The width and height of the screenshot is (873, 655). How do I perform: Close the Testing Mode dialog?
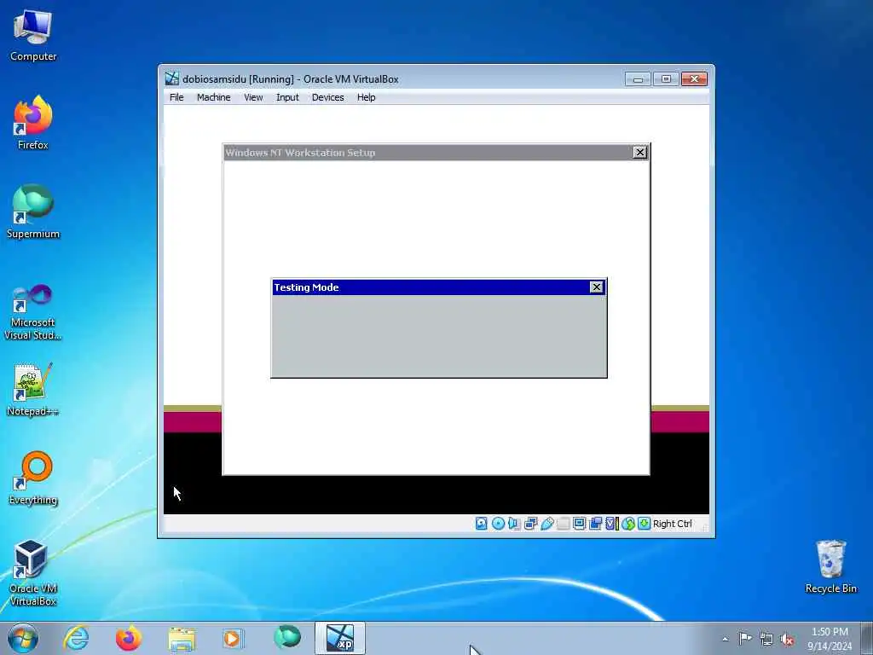pyautogui.click(x=596, y=287)
